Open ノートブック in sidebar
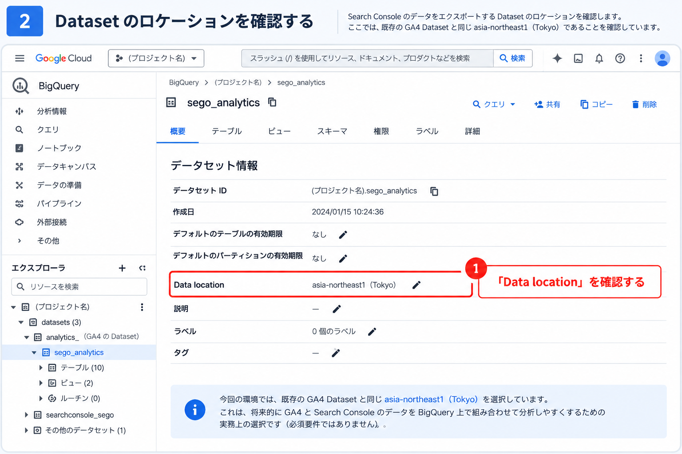Image resolution: width=682 pixels, height=454 pixels. coord(59,148)
